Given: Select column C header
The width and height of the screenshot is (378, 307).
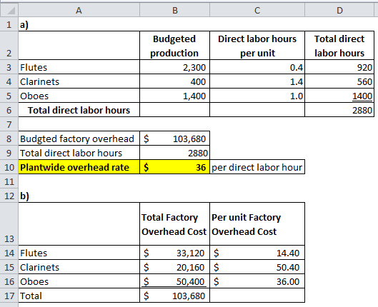Looking at the screenshot, I should tap(257, 11).
